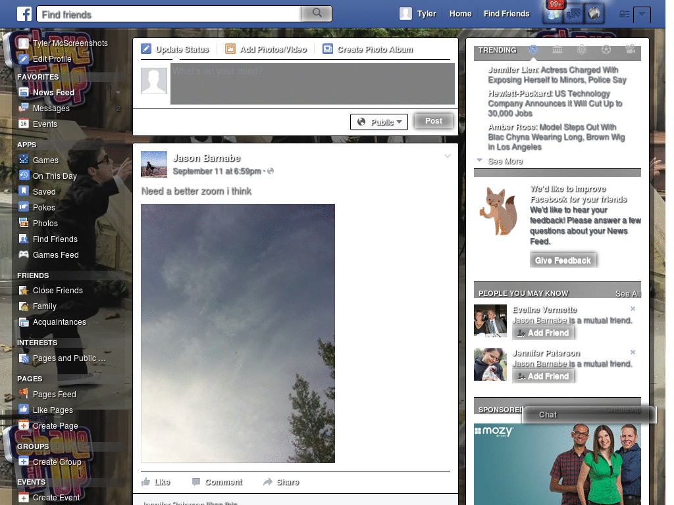Screen dimensions: 674x505
Task: Select top trends icon in Trending header
Action: (533, 49)
